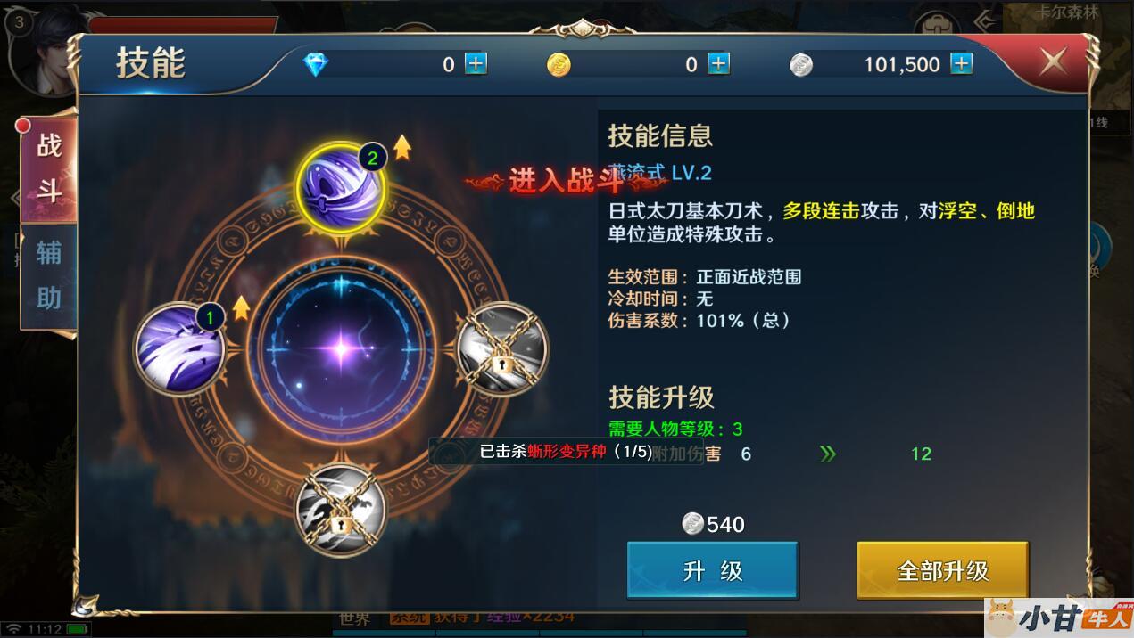Click the gold coin currency icon
The height and width of the screenshot is (638, 1134).
(559, 64)
